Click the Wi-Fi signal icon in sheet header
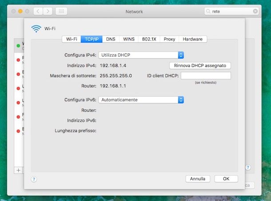Screen dimensions: 271x201 click(x=36, y=28)
